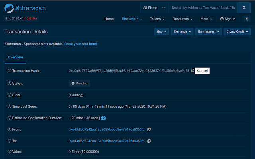Click the 0 Ether value text
Screen dimensions: 255x159
84,152
